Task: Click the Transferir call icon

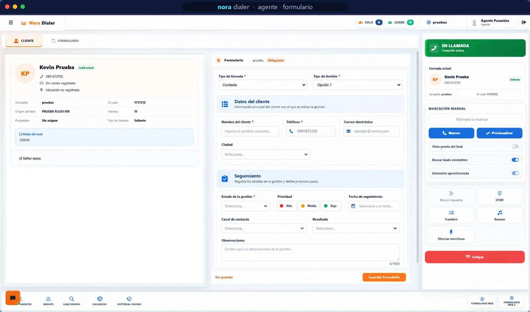Action: click(451, 213)
